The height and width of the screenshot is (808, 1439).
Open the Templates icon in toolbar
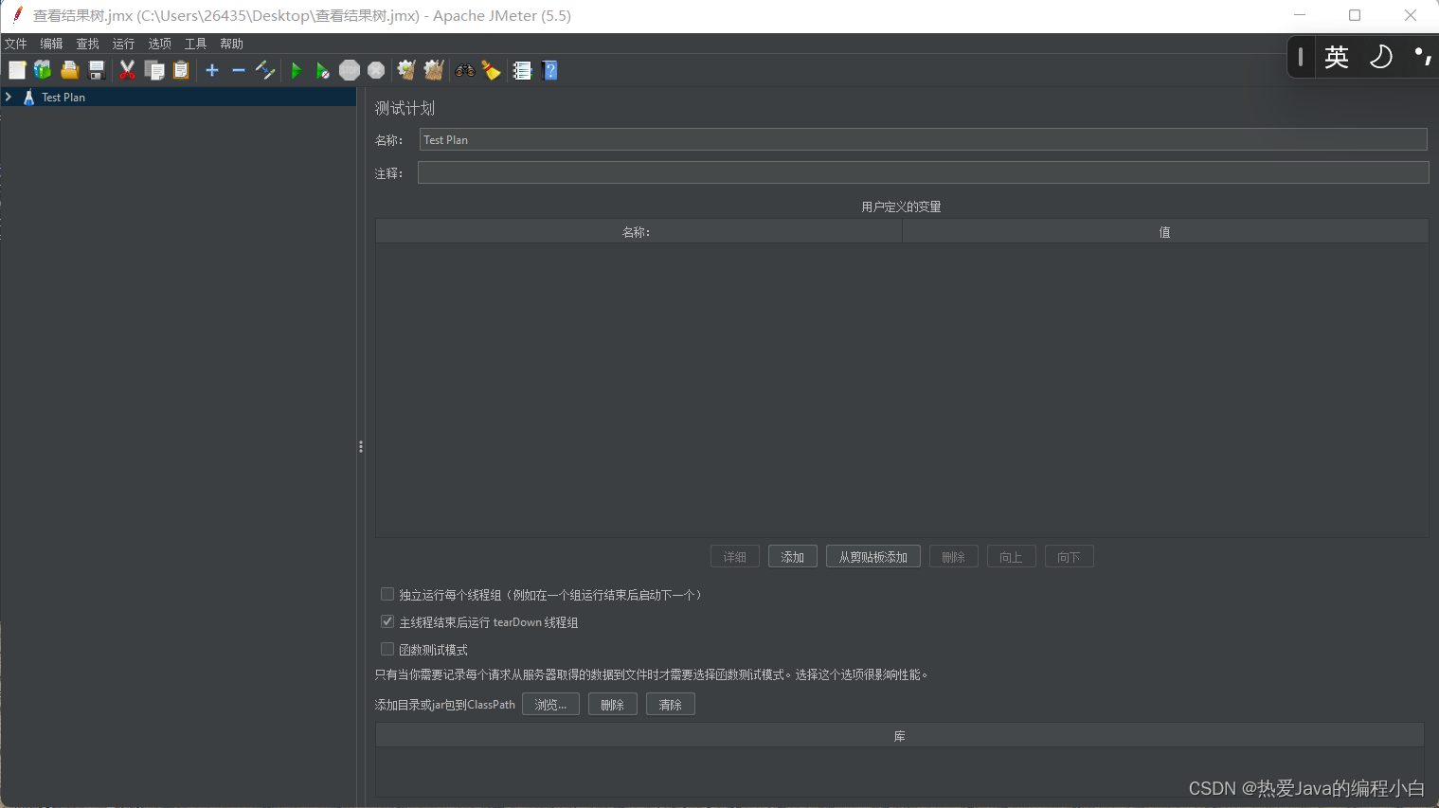(43, 70)
